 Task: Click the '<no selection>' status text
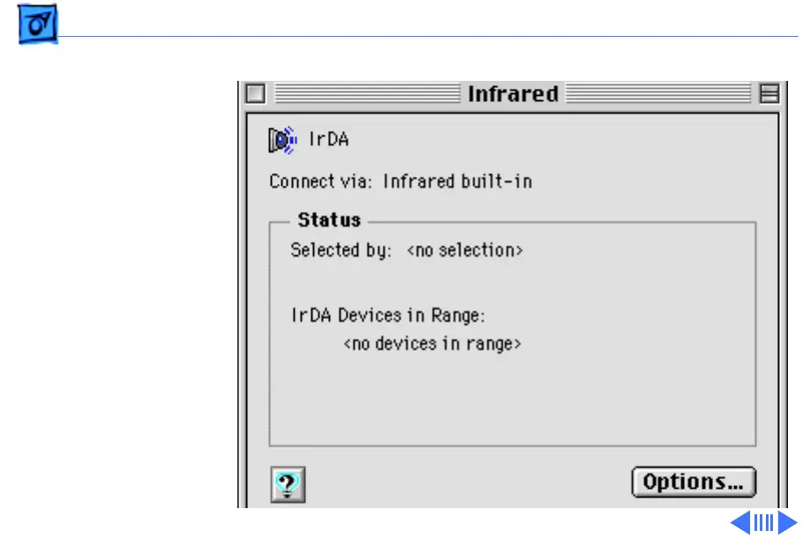pos(465,251)
